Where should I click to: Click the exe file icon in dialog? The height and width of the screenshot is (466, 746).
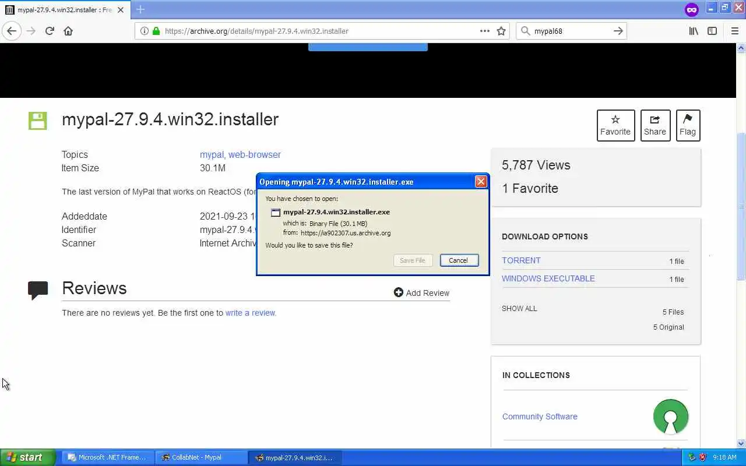pos(276,212)
